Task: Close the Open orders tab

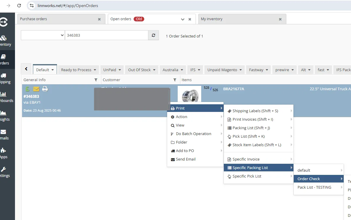Action: click(190, 19)
